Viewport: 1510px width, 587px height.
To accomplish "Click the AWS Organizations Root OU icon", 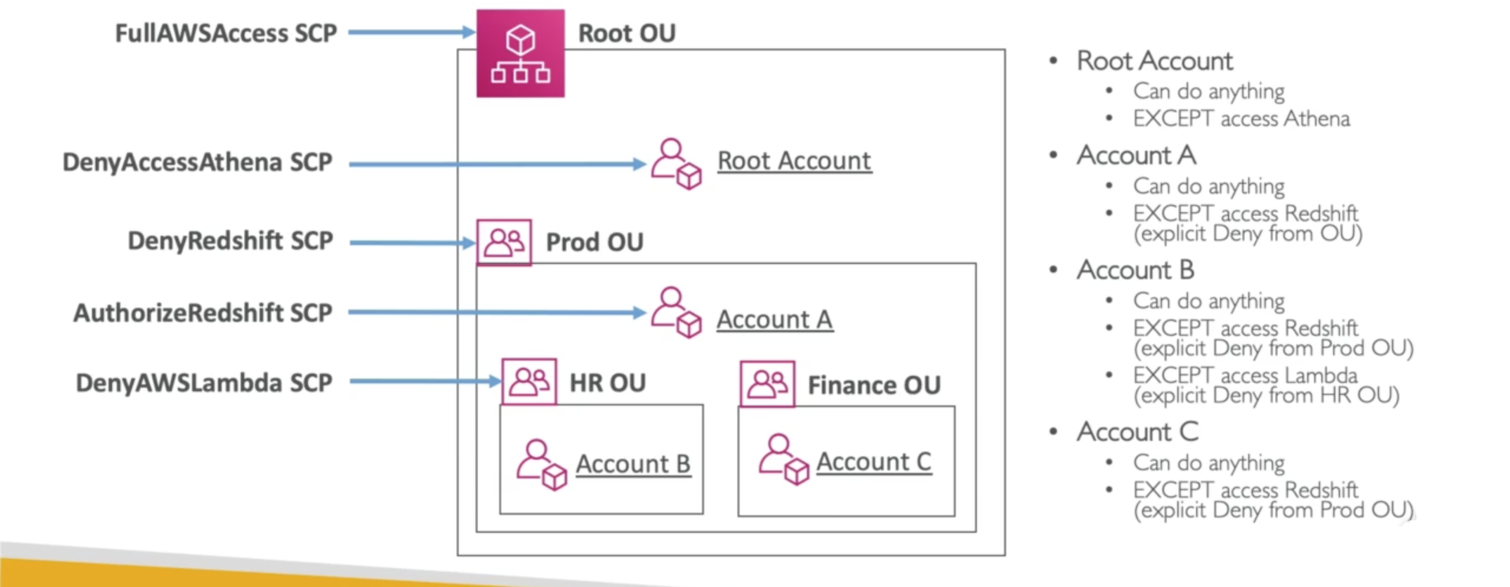I will pos(520,53).
